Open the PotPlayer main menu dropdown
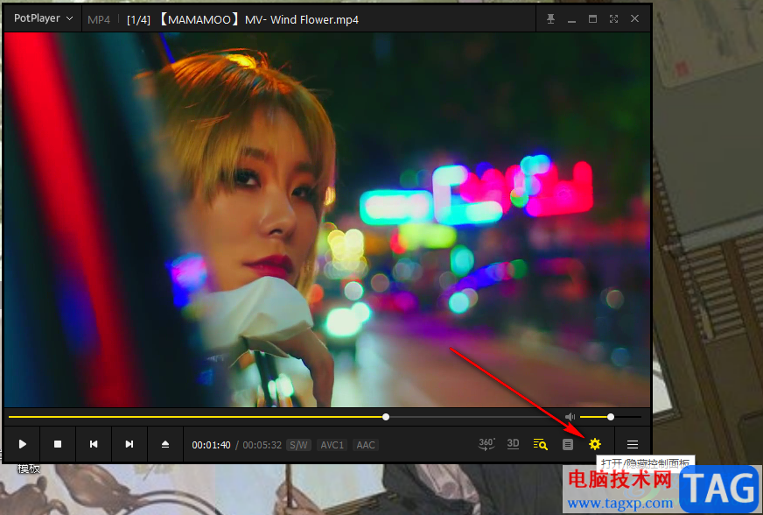The image size is (763, 515). coord(43,18)
